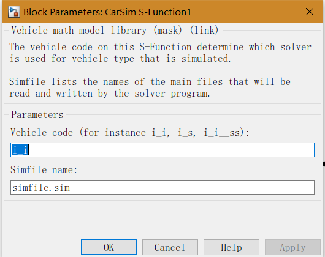Click the dialog title 'Block Parameters: CarSim S-Function1'
The height and width of the screenshot is (257, 325).
coord(107,12)
